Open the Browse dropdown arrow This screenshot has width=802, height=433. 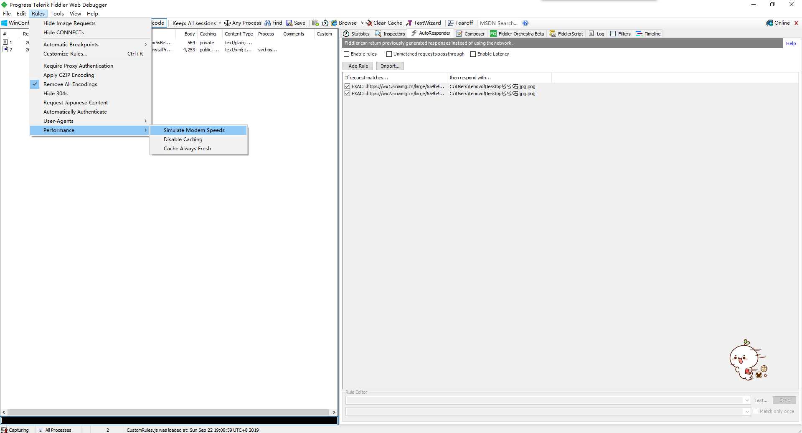tap(362, 23)
